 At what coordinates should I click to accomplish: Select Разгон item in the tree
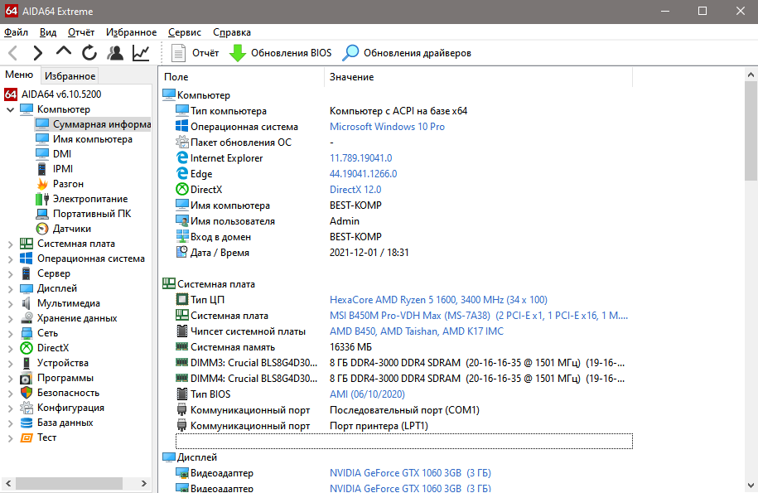[68, 184]
